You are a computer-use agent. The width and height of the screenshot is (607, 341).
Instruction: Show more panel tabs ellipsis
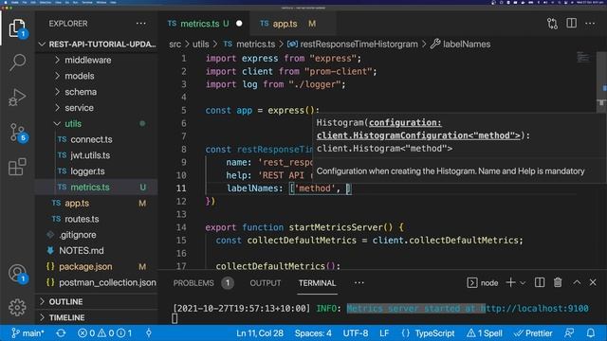tap(359, 283)
